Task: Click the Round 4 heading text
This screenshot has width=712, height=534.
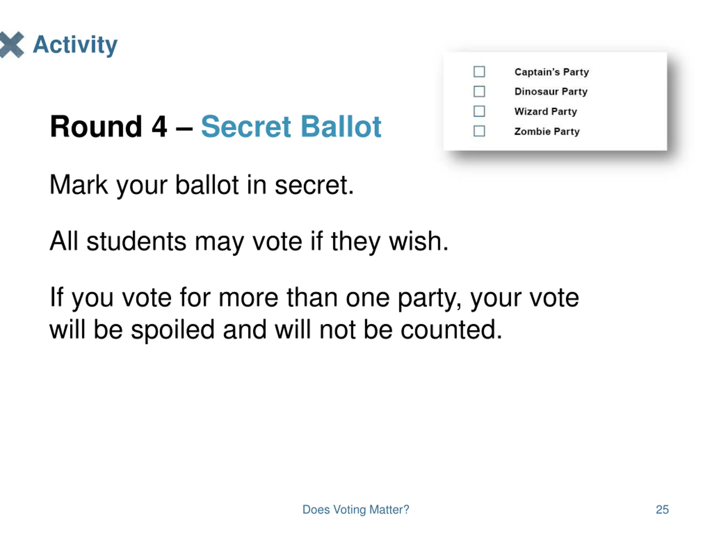Action: click(x=108, y=127)
